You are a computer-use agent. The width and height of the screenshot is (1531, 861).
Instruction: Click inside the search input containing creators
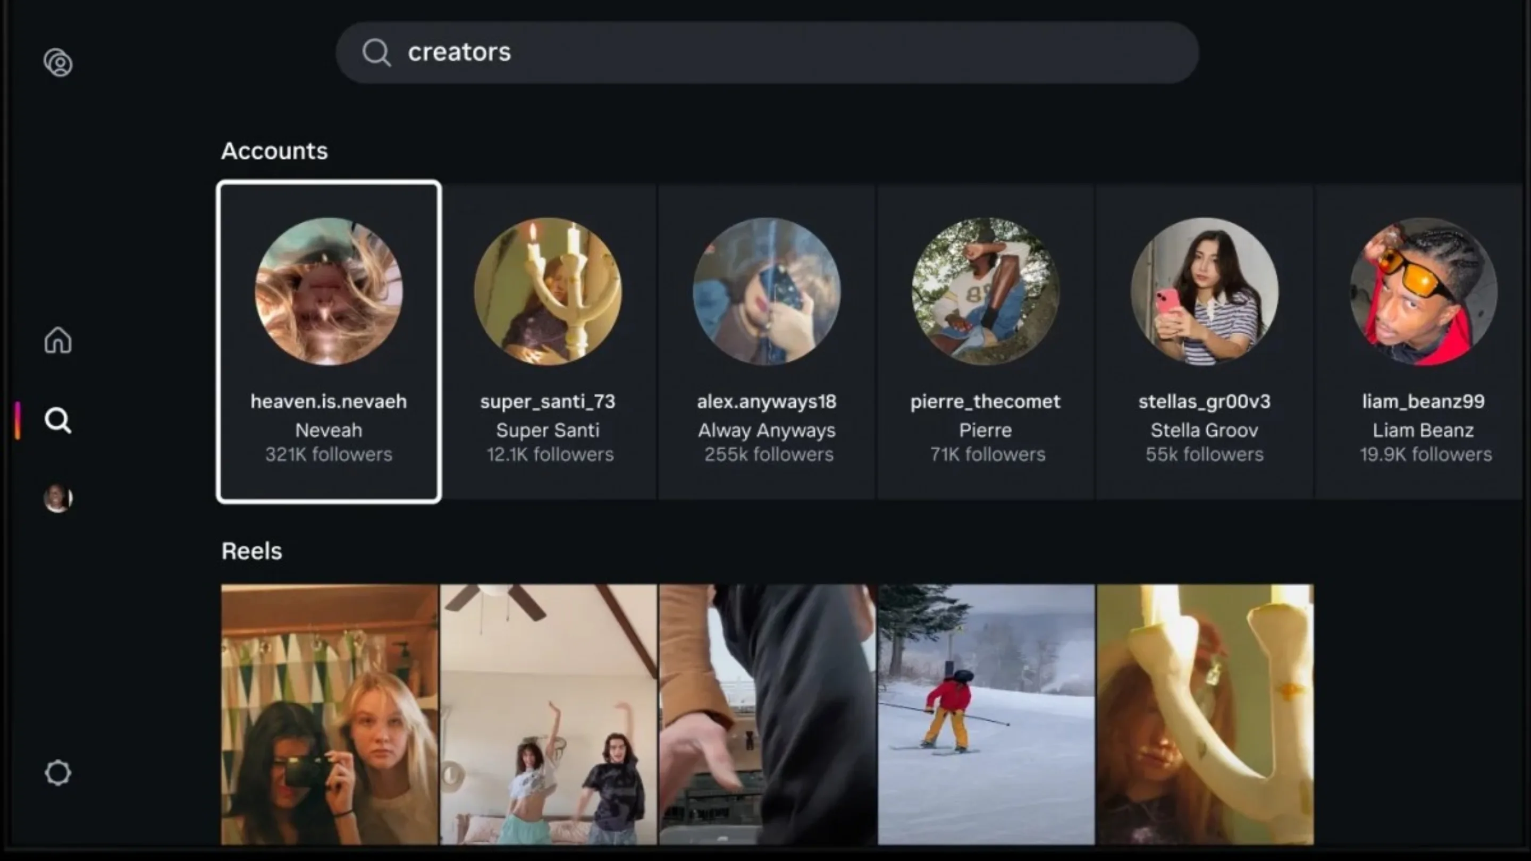click(x=654, y=52)
